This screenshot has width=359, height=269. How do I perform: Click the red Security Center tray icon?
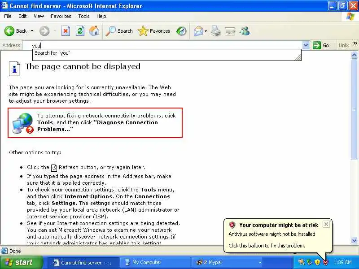click(x=325, y=263)
